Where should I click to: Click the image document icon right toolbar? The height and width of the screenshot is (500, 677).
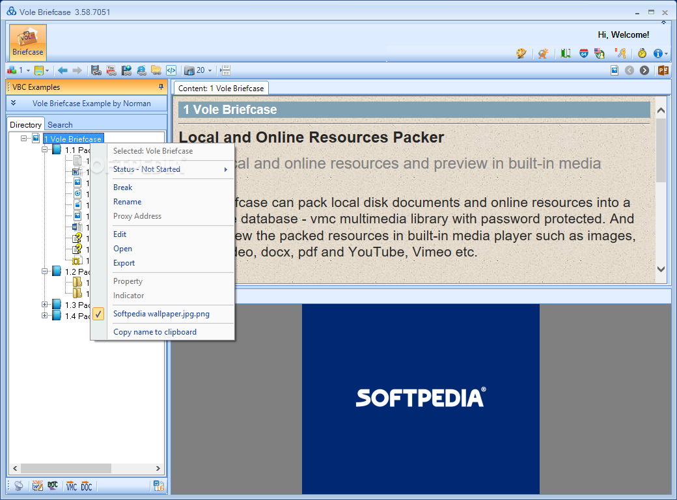point(615,70)
